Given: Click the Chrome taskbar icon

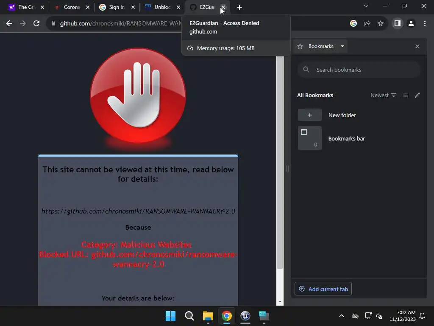Looking at the screenshot, I should (x=227, y=316).
